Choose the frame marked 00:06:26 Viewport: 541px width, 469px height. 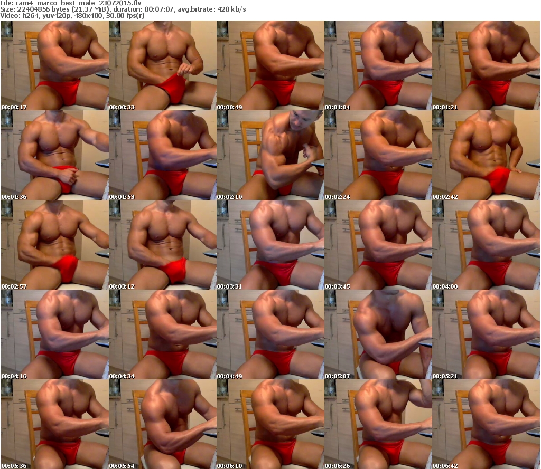(x=378, y=424)
